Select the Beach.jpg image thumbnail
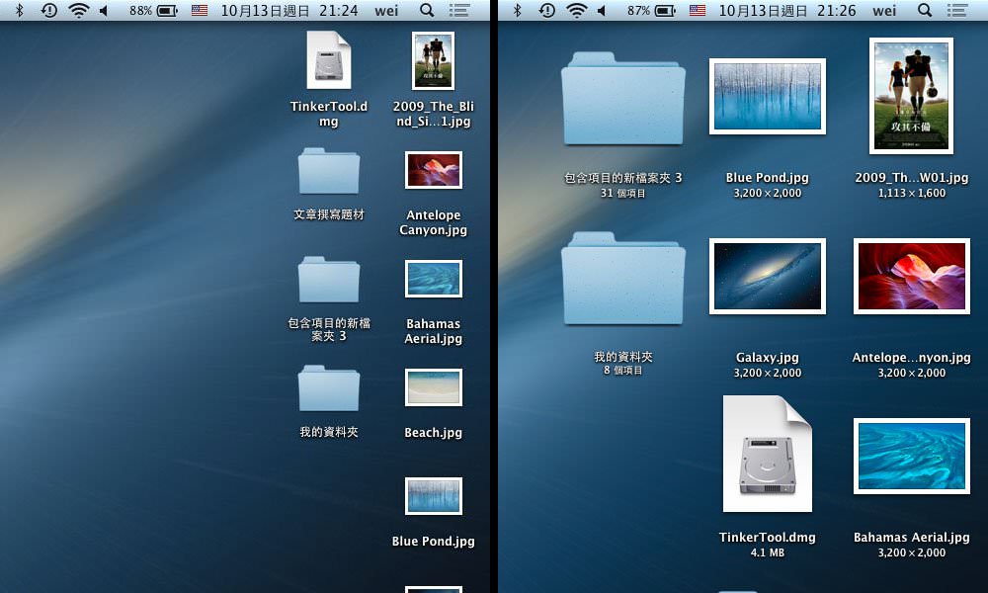Screen dimensions: 988x593 click(433, 387)
